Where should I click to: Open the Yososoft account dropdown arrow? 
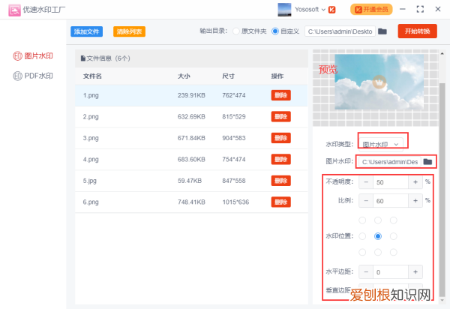click(x=323, y=10)
